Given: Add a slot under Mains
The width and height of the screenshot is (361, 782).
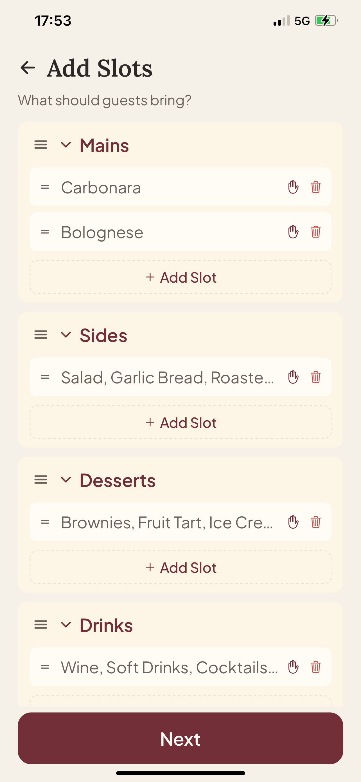Looking at the screenshot, I should click(x=180, y=277).
